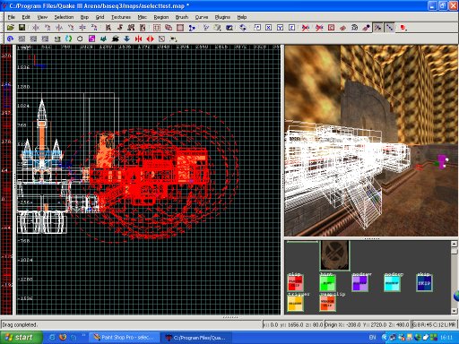This screenshot has width=459, height=344.
Task: Click the Quake editor taskbar button
Action: click(x=196, y=338)
